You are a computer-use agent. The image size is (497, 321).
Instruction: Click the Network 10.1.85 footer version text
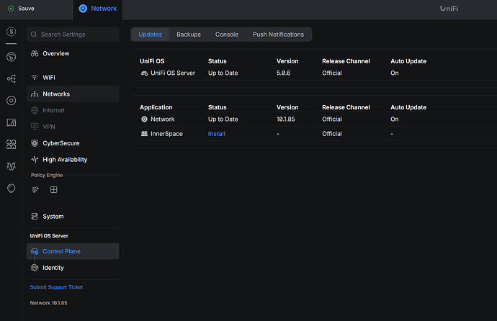click(x=48, y=303)
